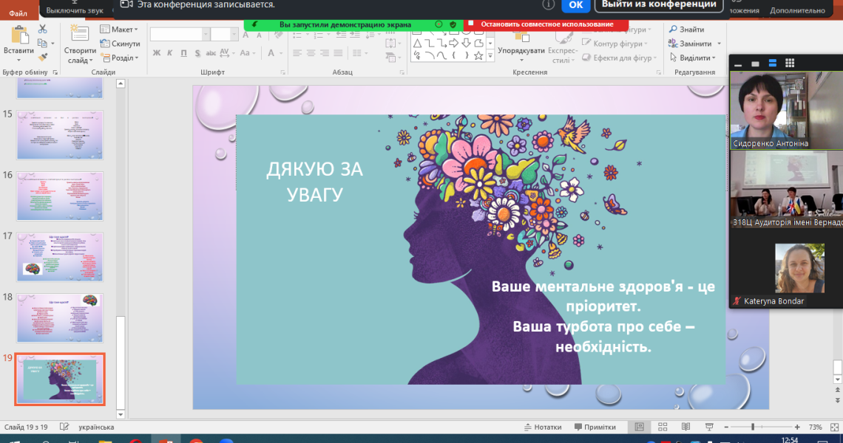Toggle left text alignment
This screenshot has height=443, width=843.
pos(297,52)
